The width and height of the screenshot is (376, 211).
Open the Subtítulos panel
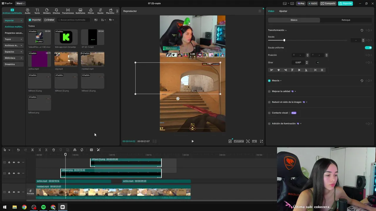pyautogui.click(x=80, y=11)
